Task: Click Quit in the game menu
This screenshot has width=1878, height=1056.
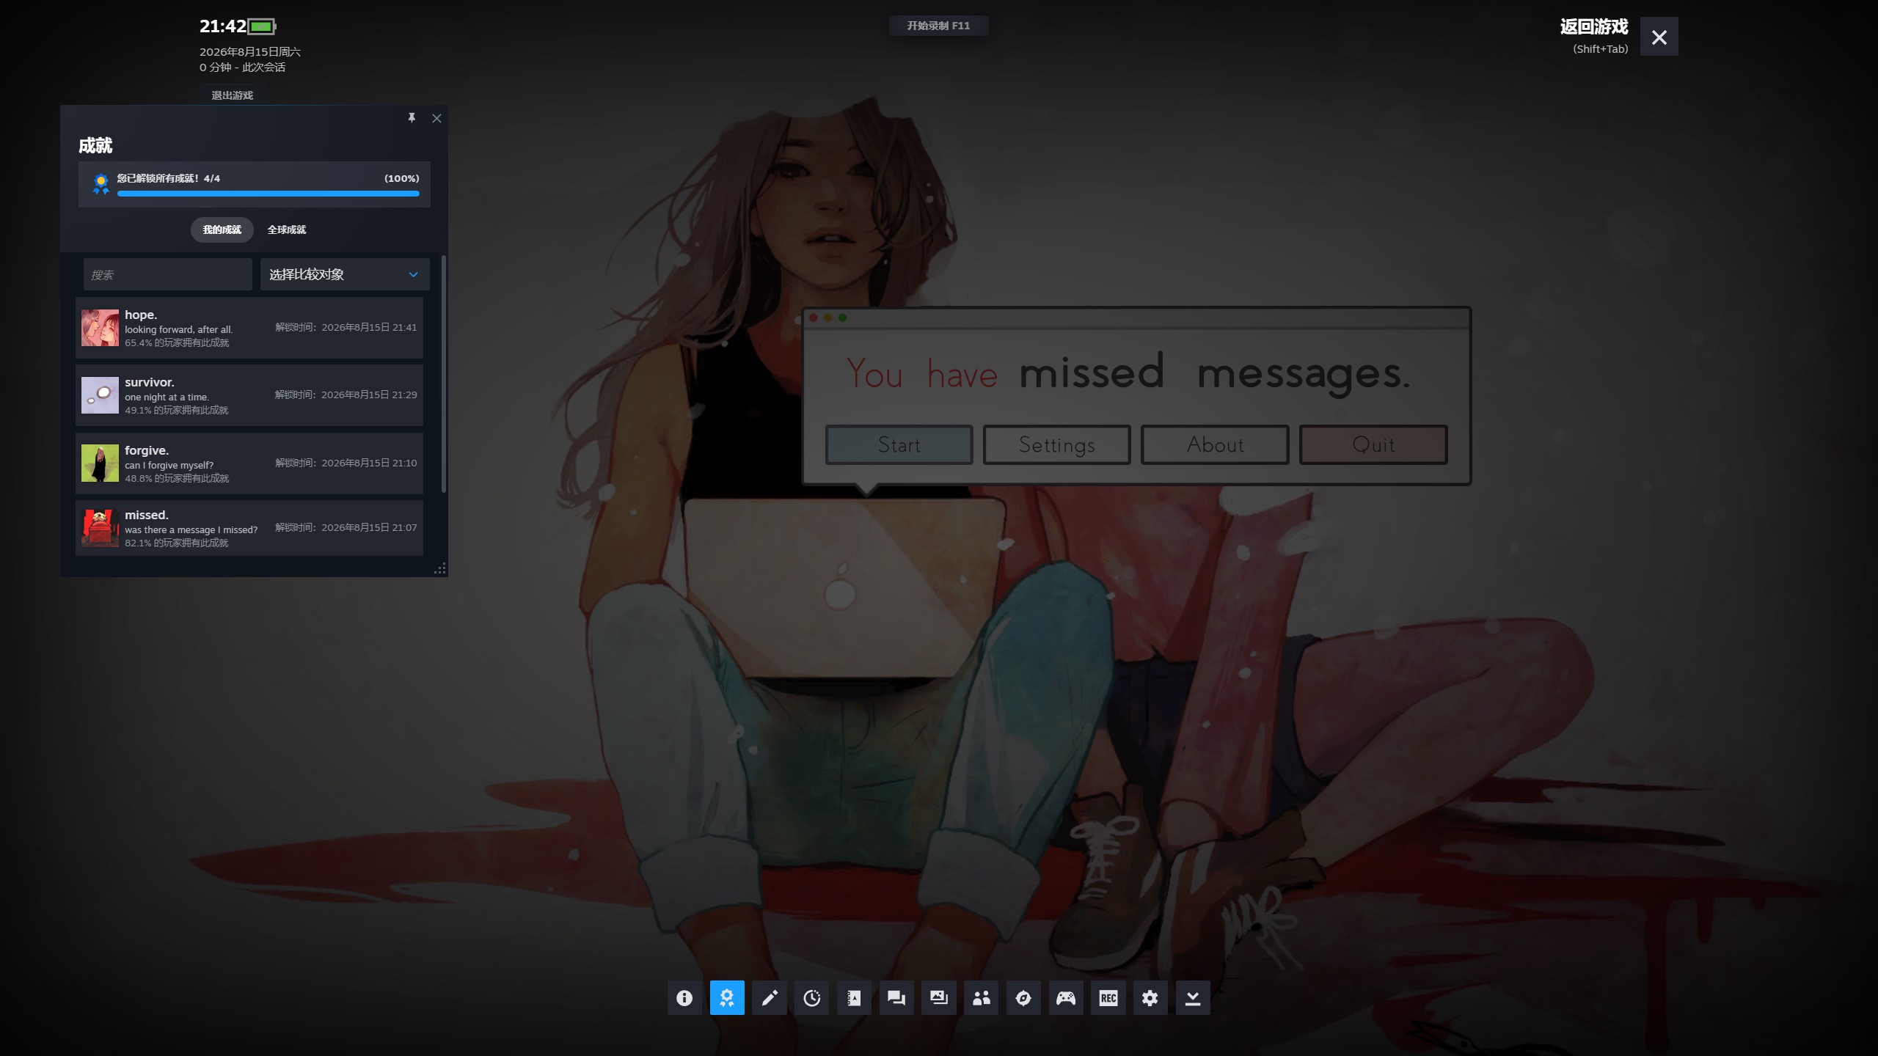Action: [x=1373, y=444]
